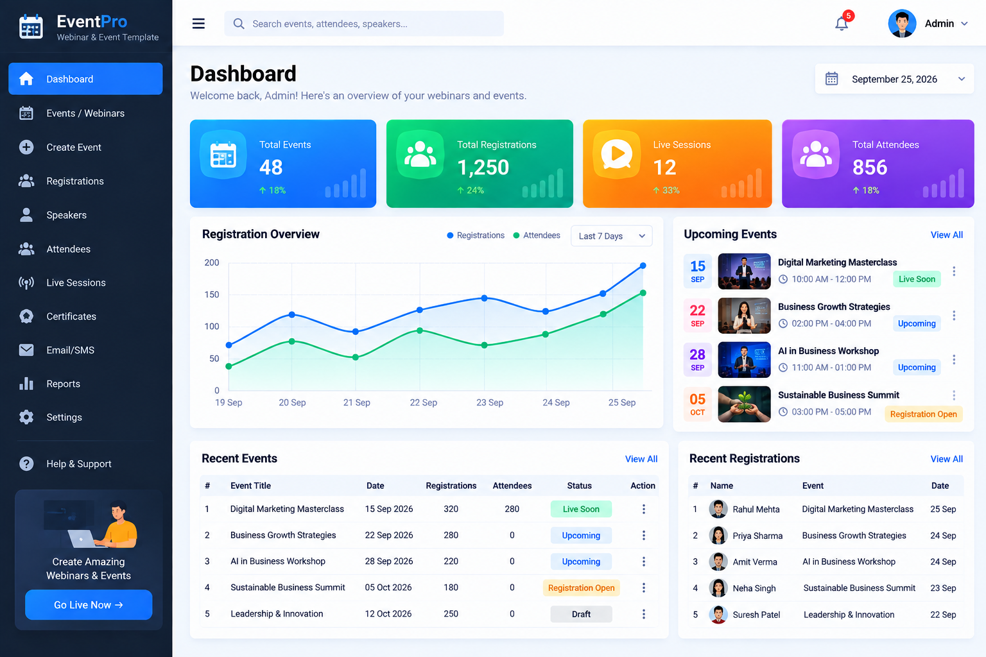Open Events / Webinars in sidebar

pyautogui.click(x=85, y=113)
